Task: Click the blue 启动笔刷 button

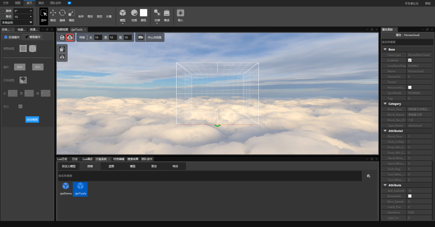Action: coord(32,120)
